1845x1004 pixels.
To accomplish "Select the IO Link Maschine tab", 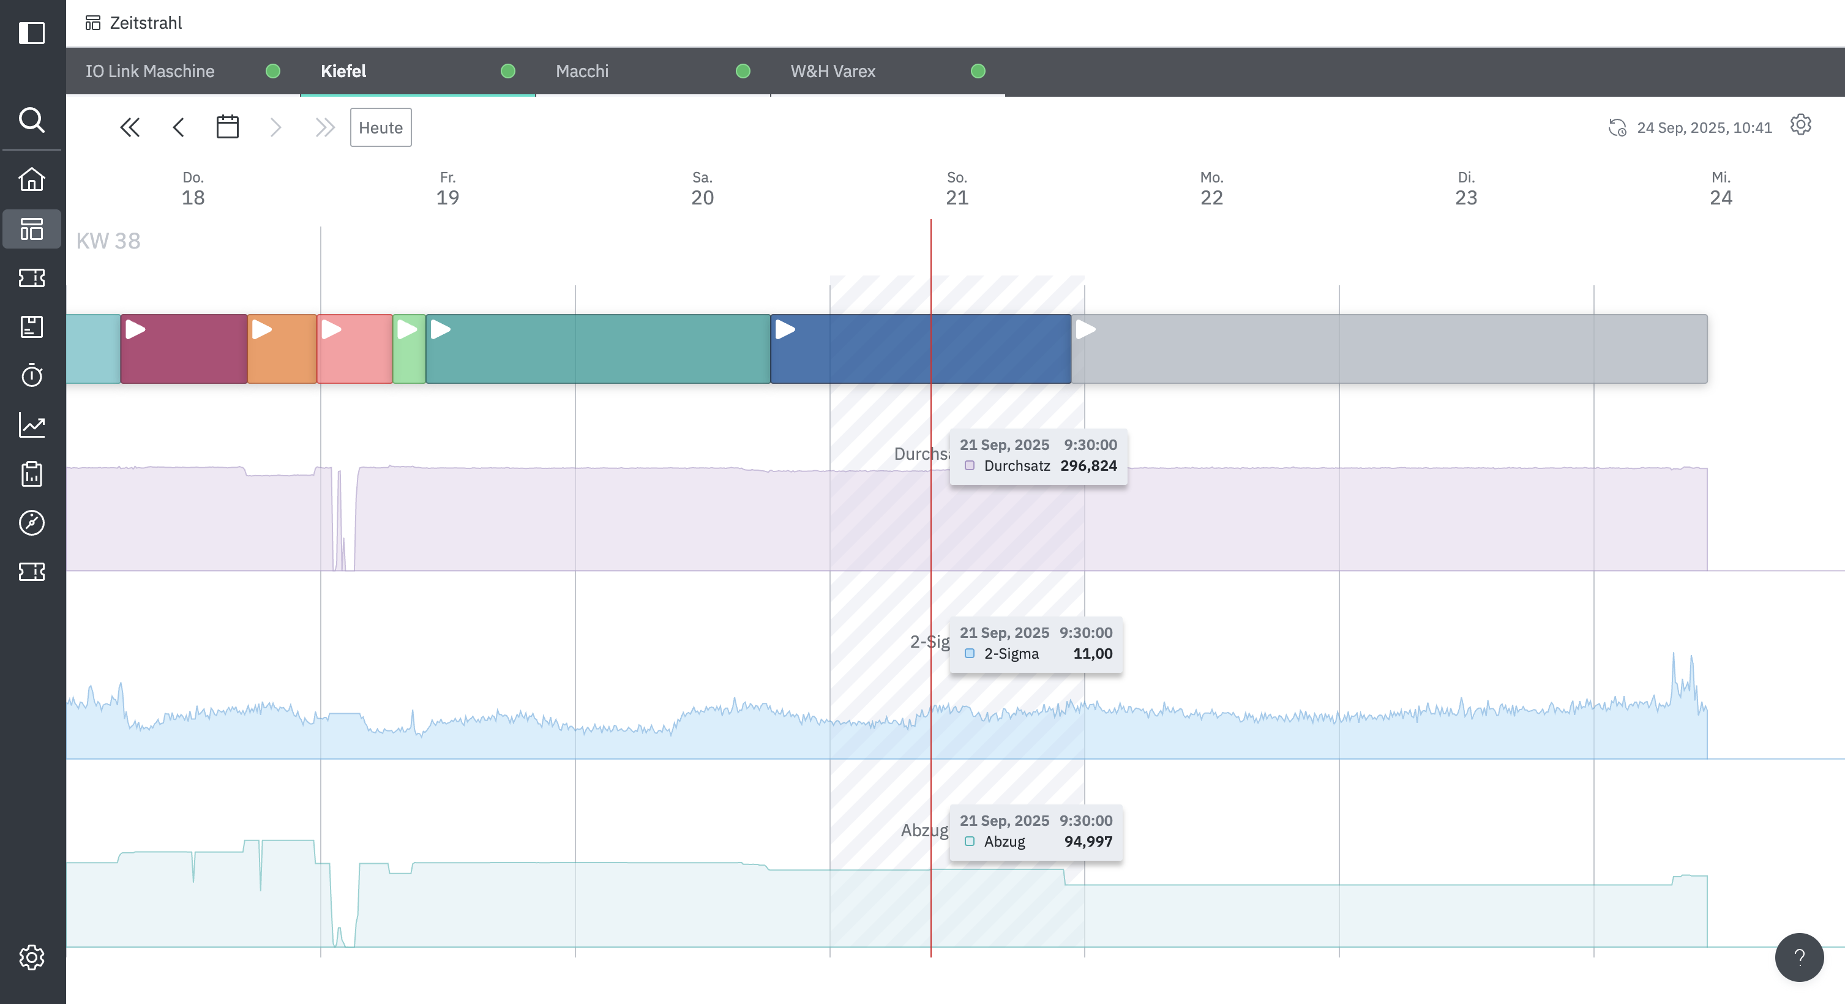I will [150, 71].
